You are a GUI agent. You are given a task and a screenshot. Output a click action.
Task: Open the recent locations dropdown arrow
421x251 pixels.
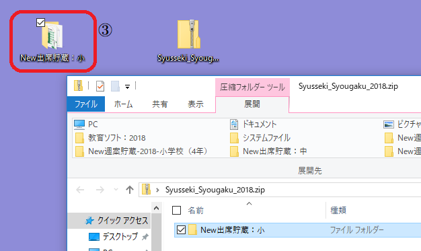(x=116, y=190)
